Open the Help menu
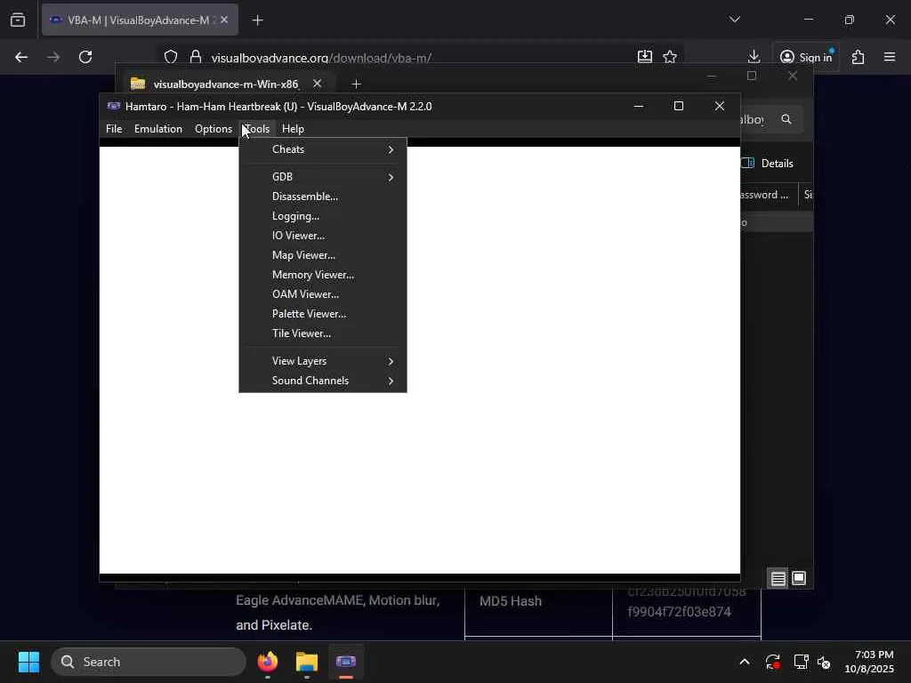 pyautogui.click(x=293, y=129)
